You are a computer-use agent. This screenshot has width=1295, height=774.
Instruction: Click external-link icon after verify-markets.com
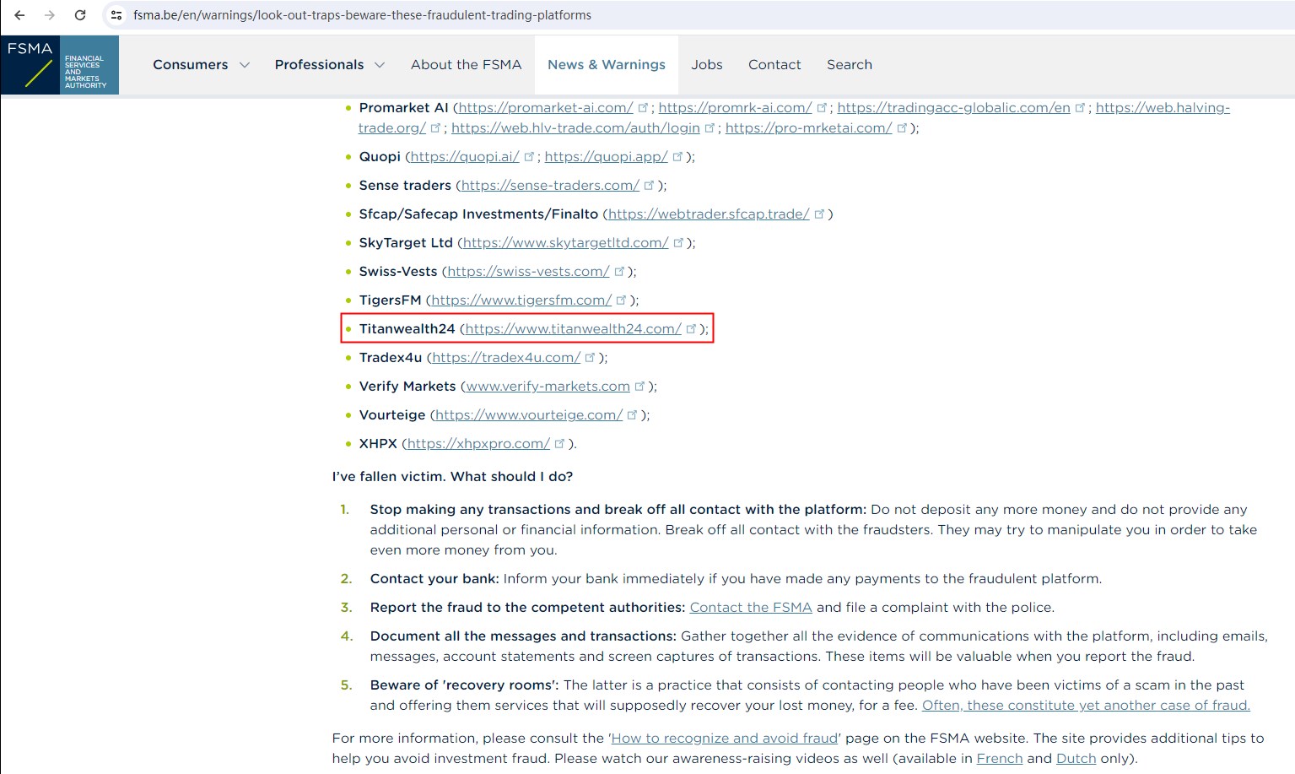point(639,387)
